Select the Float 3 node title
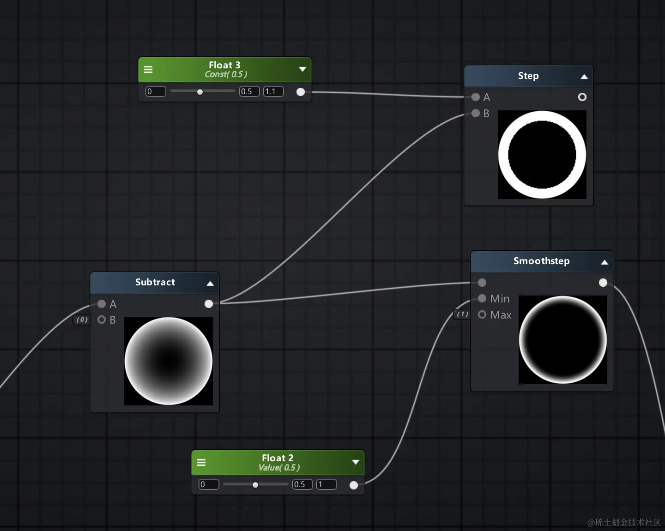 pos(224,65)
